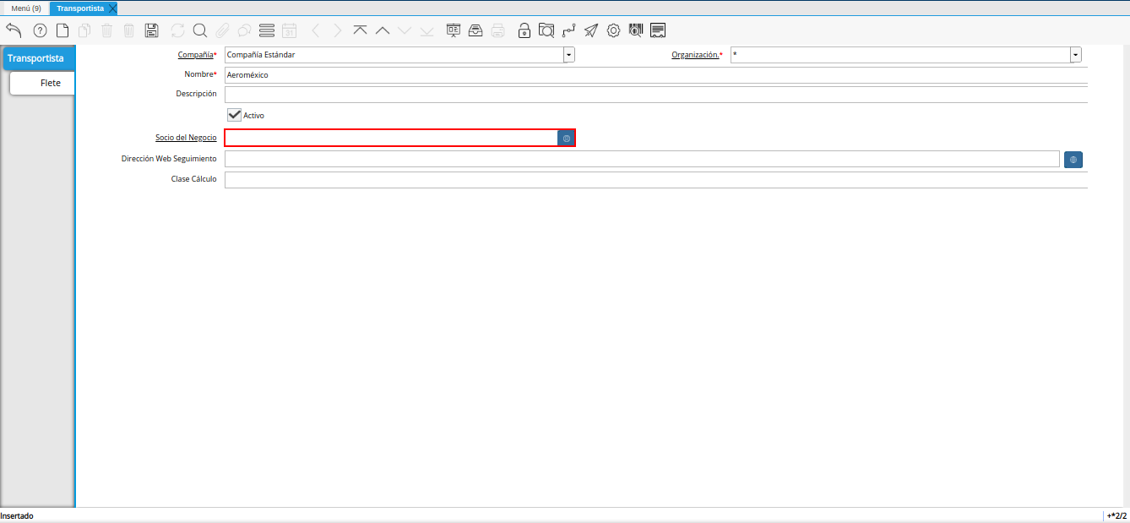Open the chat bubbles icon
Image resolution: width=1130 pixels, height=523 pixels.
coord(244,30)
